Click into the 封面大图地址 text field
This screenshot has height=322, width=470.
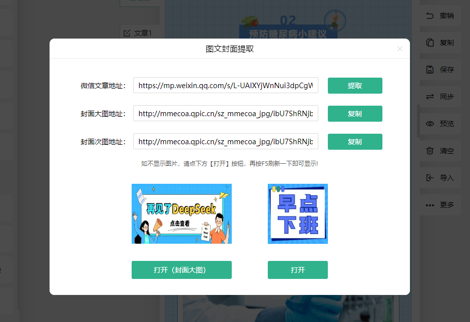pyautogui.click(x=225, y=114)
